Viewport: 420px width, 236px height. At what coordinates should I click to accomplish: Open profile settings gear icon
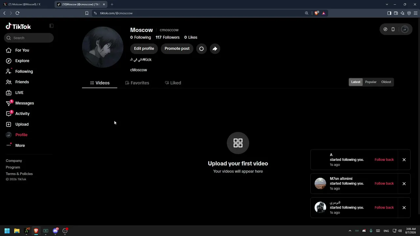[201, 49]
